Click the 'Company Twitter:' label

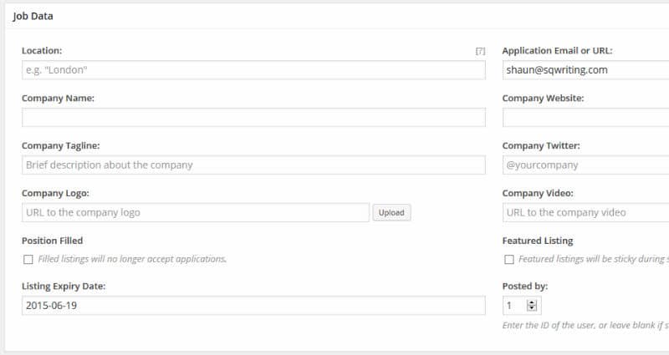coord(541,145)
